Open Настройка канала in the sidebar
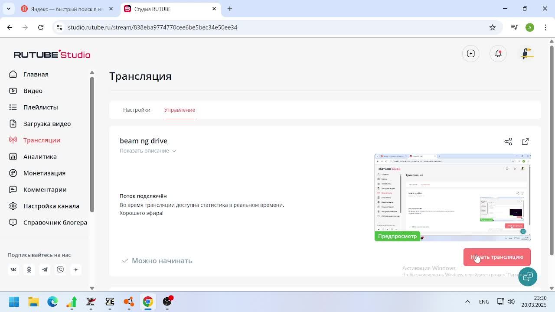The width and height of the screenshot is (555, 312). (x=51, y=206)
